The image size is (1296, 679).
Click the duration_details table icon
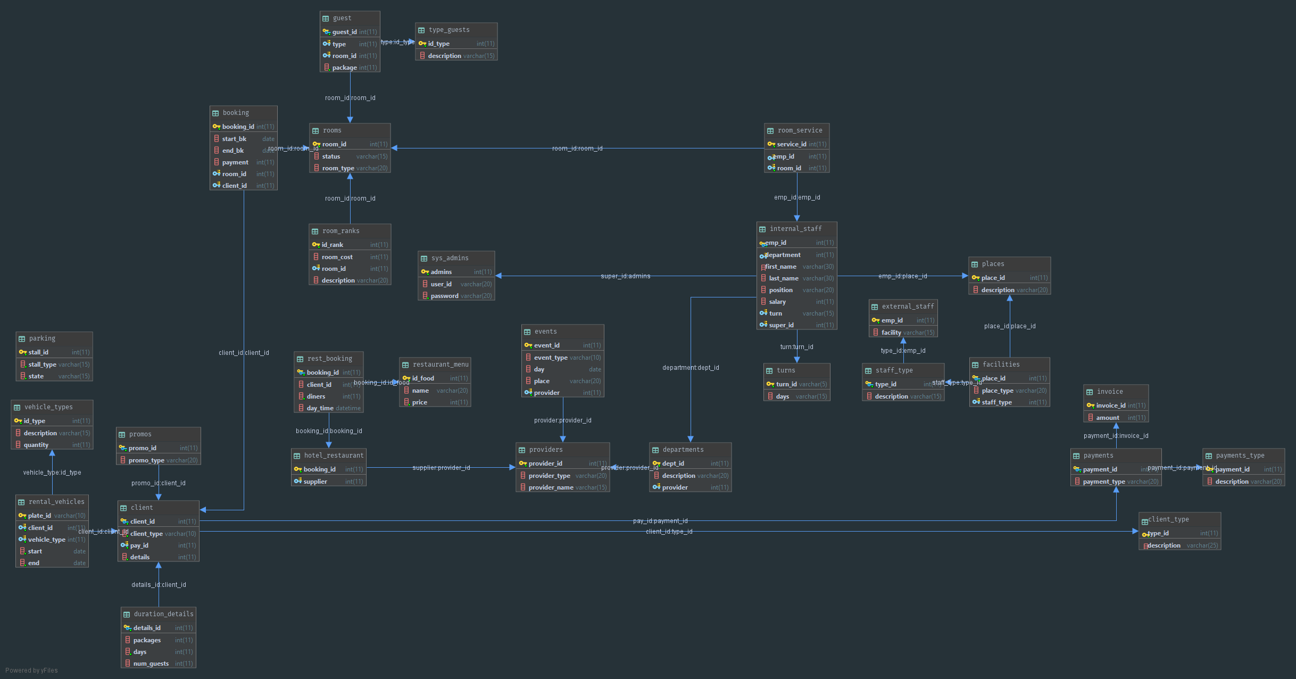pyautogui.click(x=127, y=615)
